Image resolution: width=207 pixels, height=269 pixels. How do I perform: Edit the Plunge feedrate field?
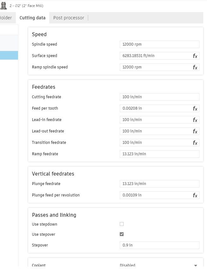[160, 184]
